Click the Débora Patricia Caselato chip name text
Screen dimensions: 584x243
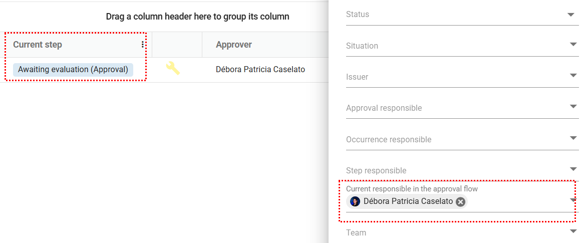(408, 201)
